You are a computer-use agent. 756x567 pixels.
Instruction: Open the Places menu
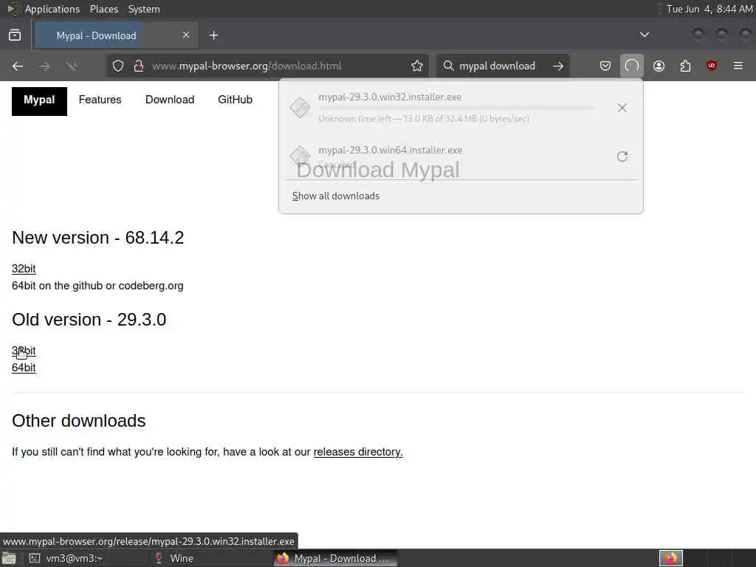tap(104, 9)
